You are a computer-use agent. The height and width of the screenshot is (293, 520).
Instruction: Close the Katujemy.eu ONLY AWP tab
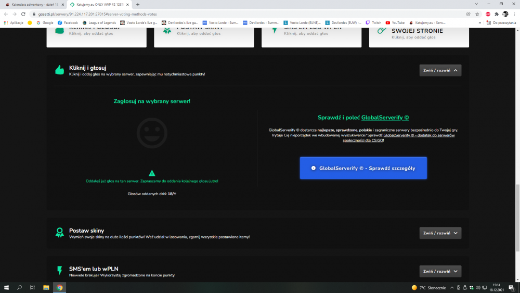[127, 5]
